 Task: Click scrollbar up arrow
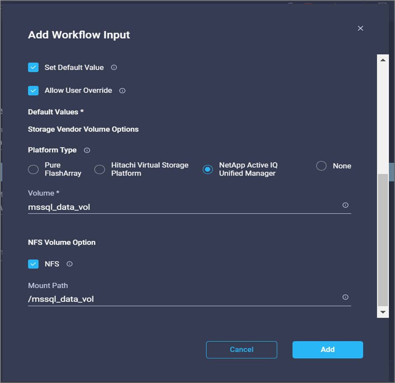click(x=383, y=60)
